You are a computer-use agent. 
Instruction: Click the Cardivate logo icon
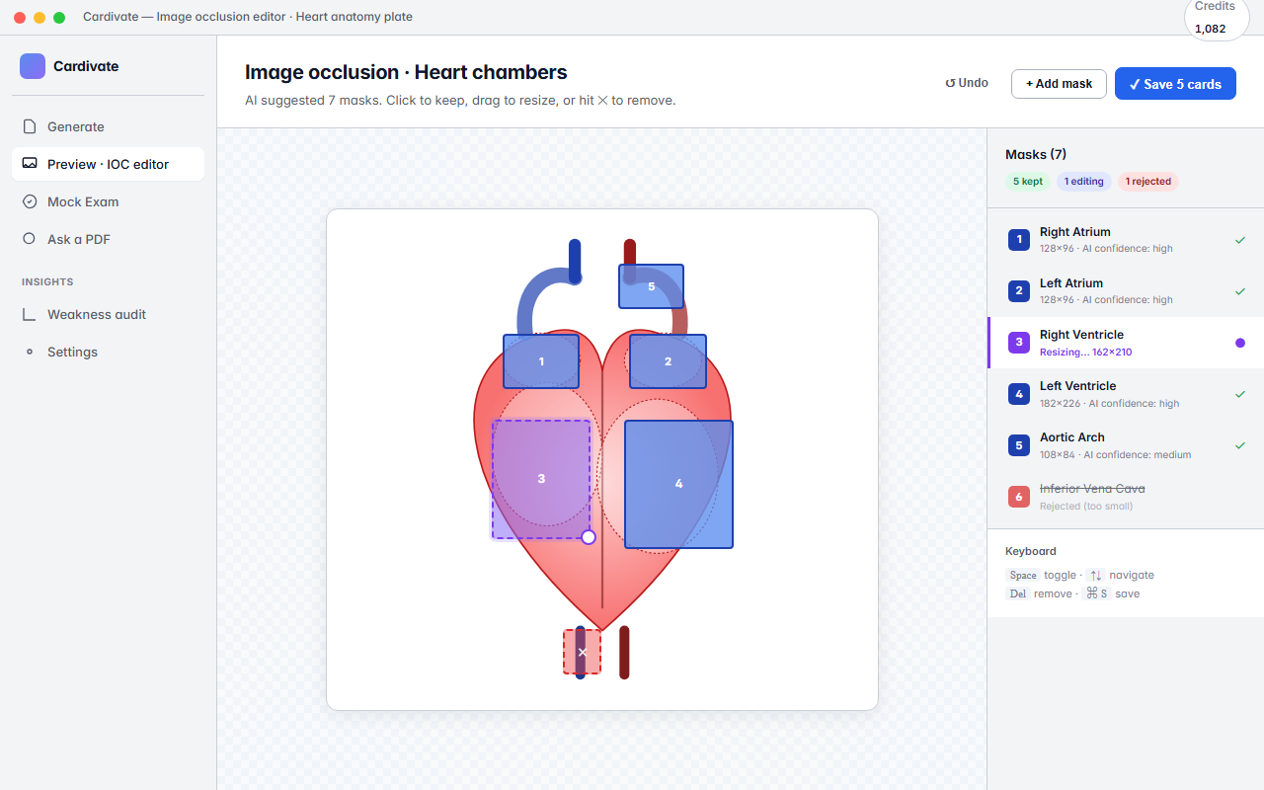[33, 66]
